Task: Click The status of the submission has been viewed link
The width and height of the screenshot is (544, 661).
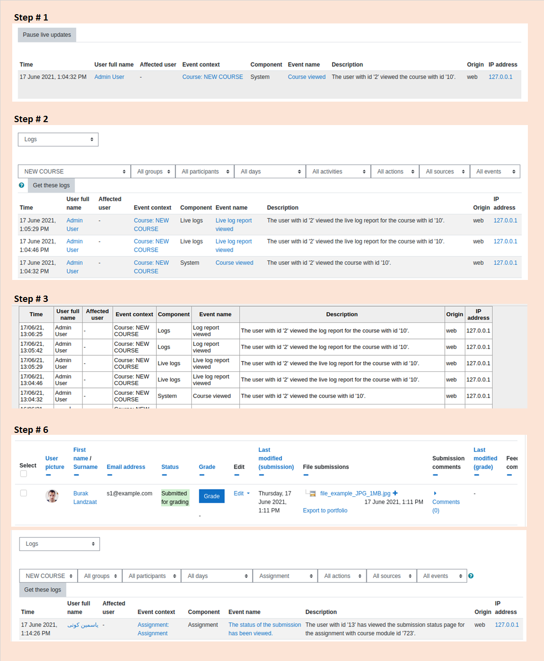Action: pos(265,629)
